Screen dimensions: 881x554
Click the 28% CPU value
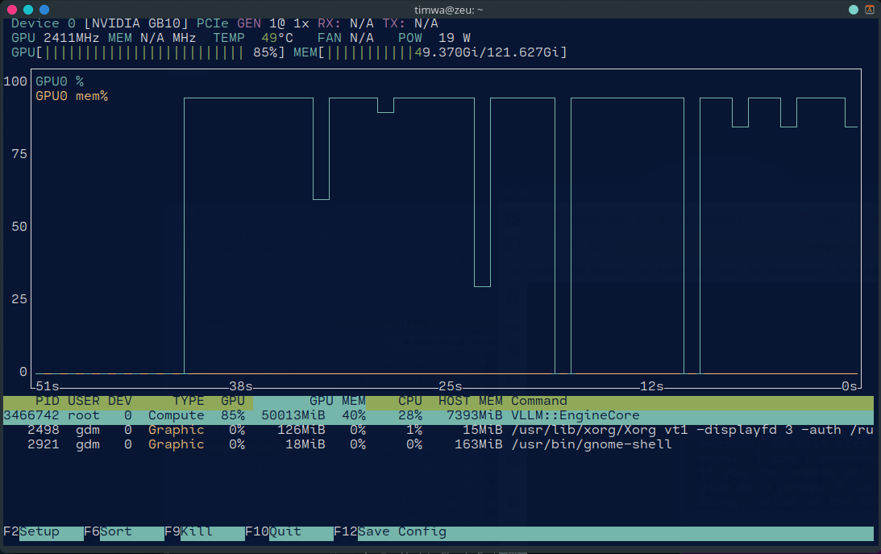click(x=410, y=416)
